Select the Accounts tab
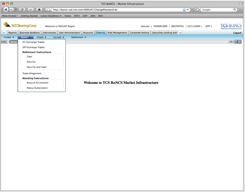Screen dimensions: 245x192 point(88,33)
